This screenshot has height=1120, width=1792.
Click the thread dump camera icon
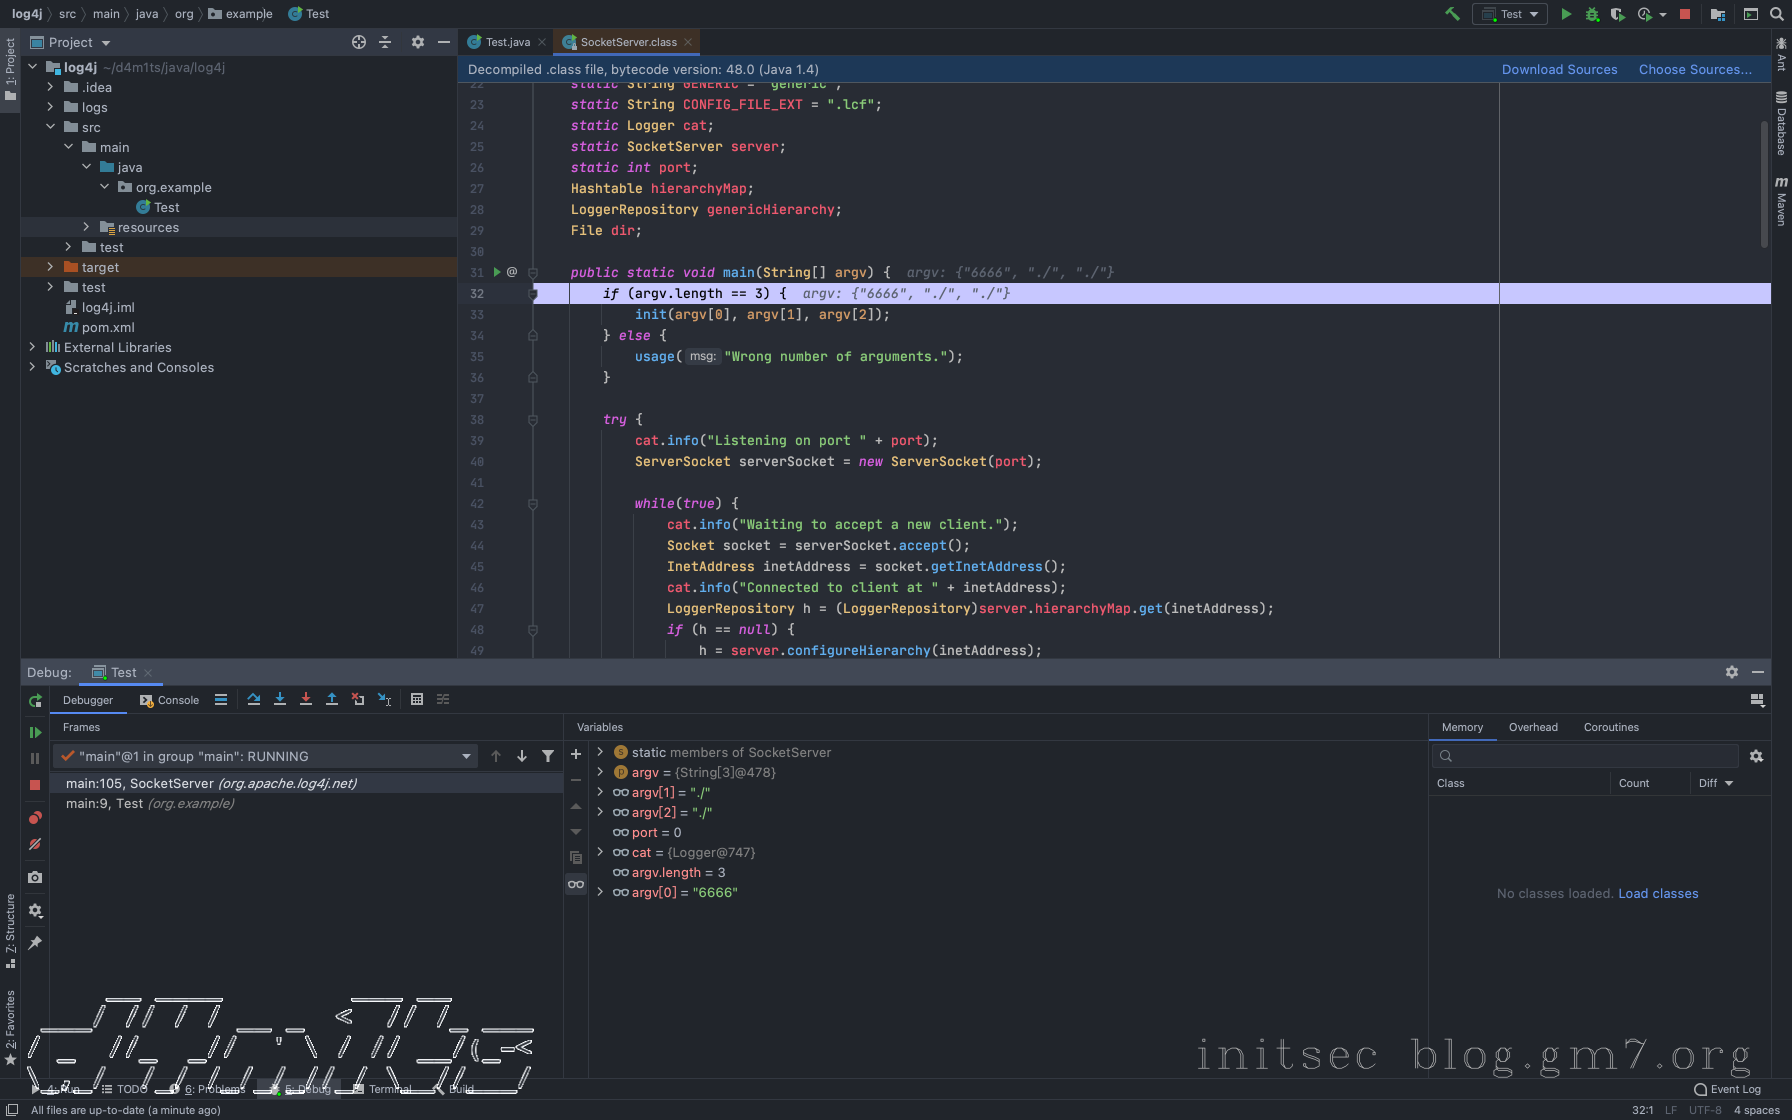pos(35,878)
